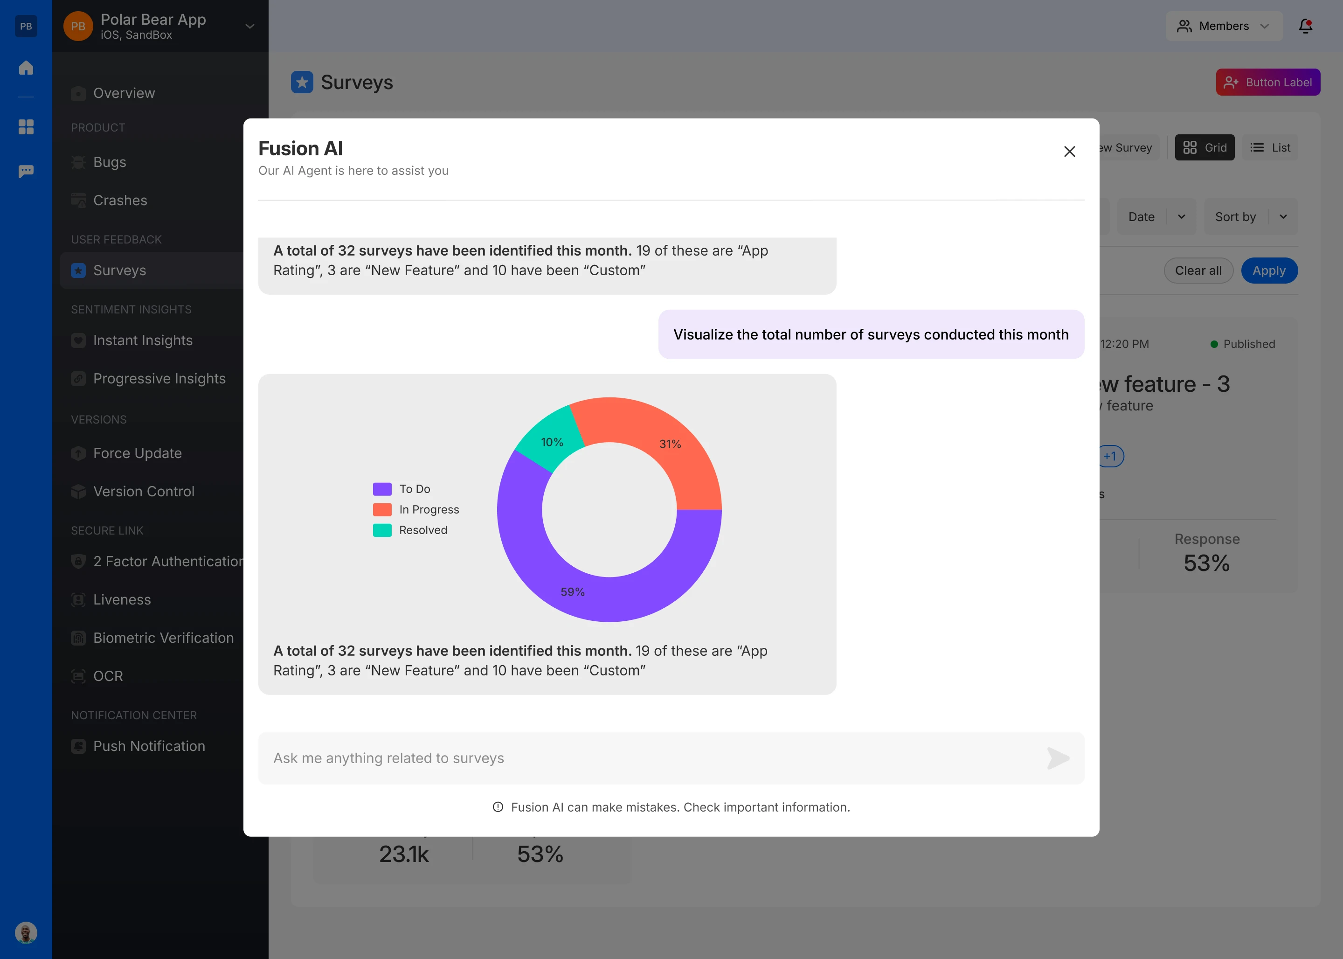The image size is (1343, 959).
Task: Go to Bugs in the sidebar
Action: pos(110,162)
